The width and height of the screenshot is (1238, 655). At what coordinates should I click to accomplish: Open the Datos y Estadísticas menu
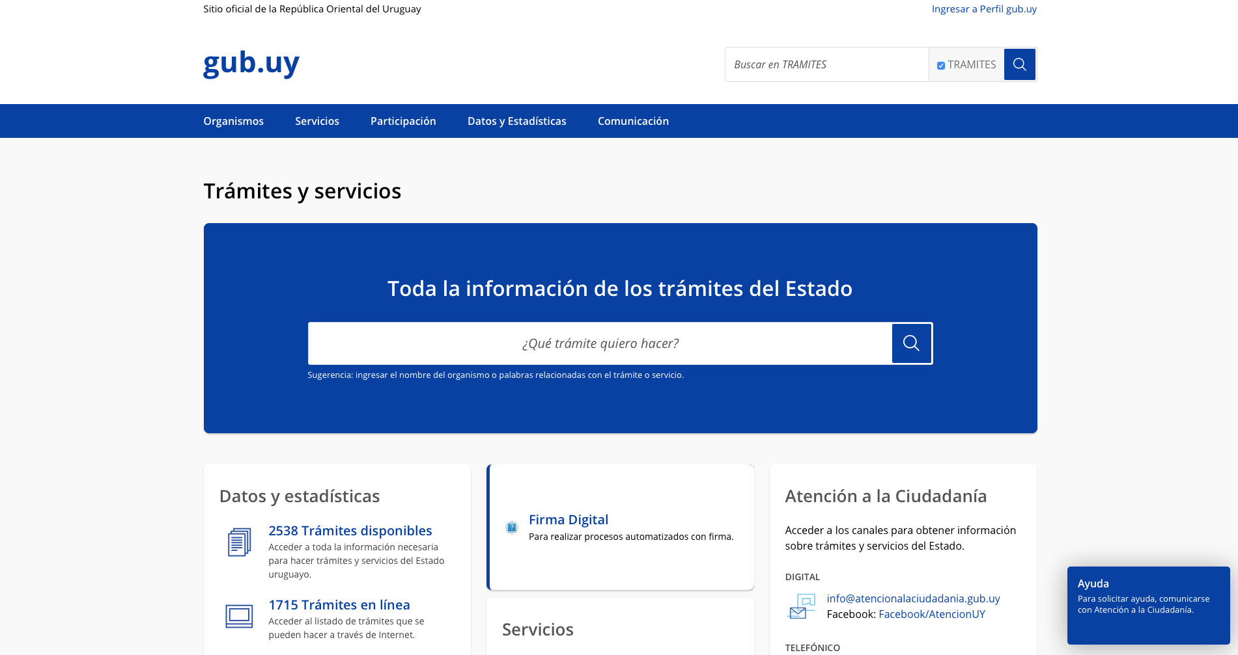[517, 121]
